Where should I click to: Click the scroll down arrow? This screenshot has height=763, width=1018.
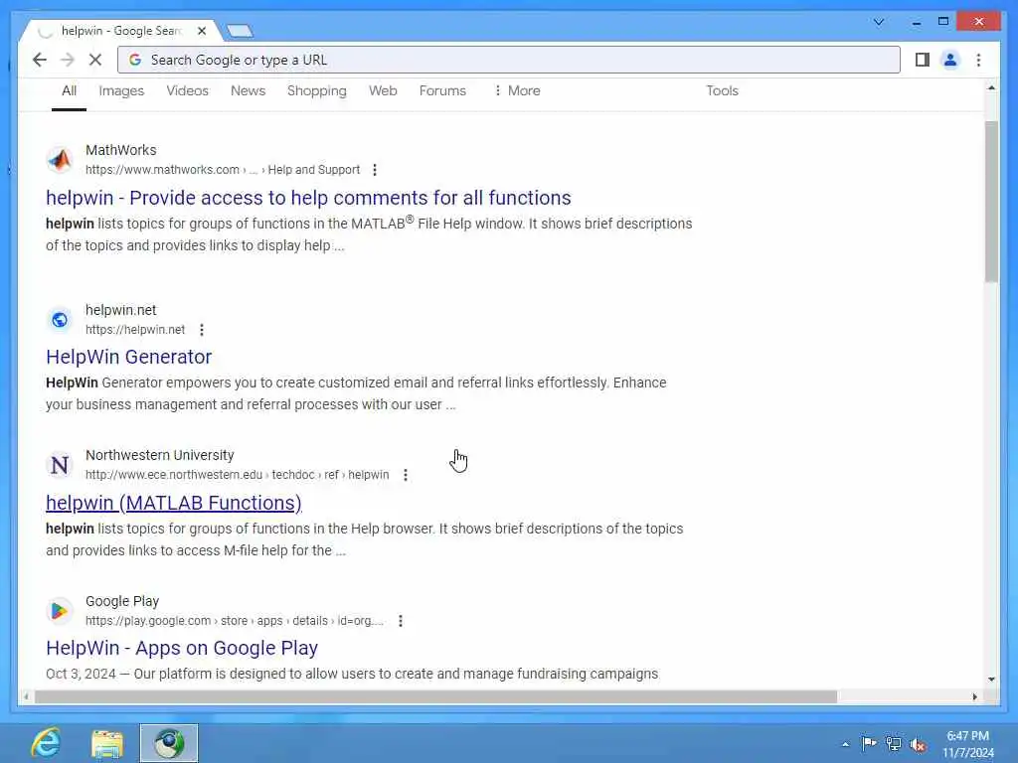pyautogui.click(x=991, y=680)
